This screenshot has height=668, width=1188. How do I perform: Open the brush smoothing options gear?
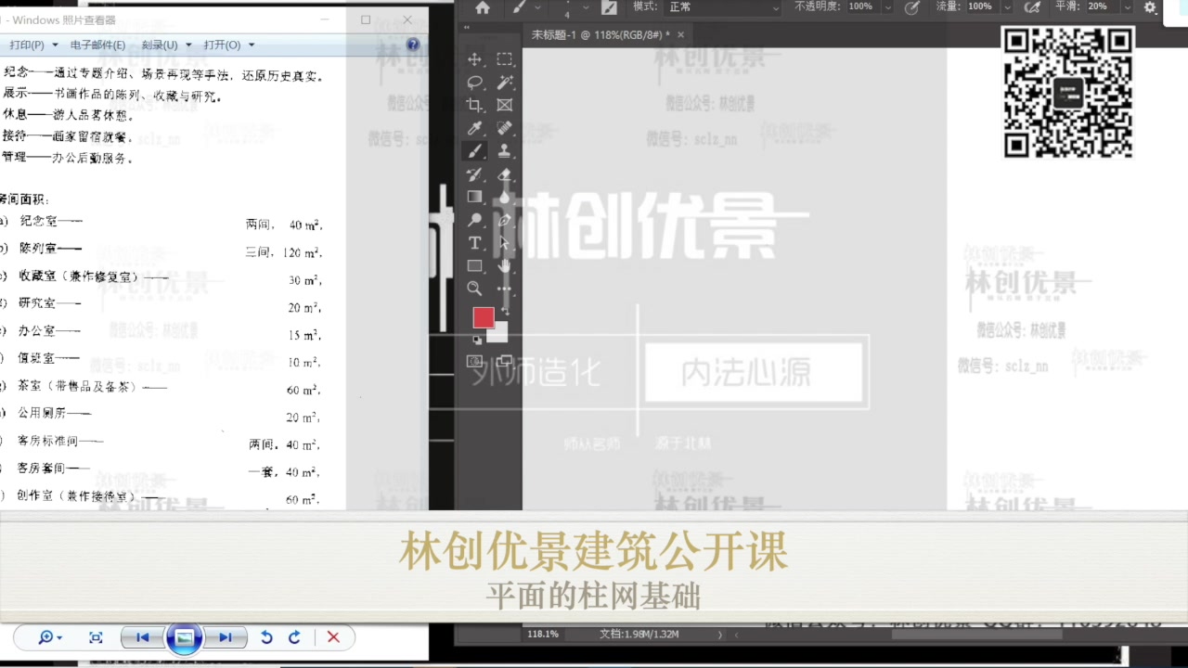tap(1150, 7)
